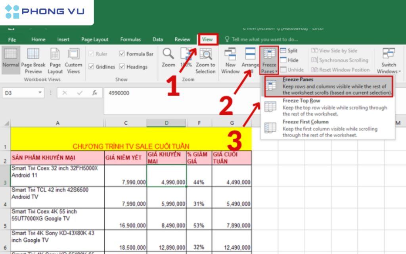Open a New Window
This screenshot has width=406, height=254.
tap(230, 61)
